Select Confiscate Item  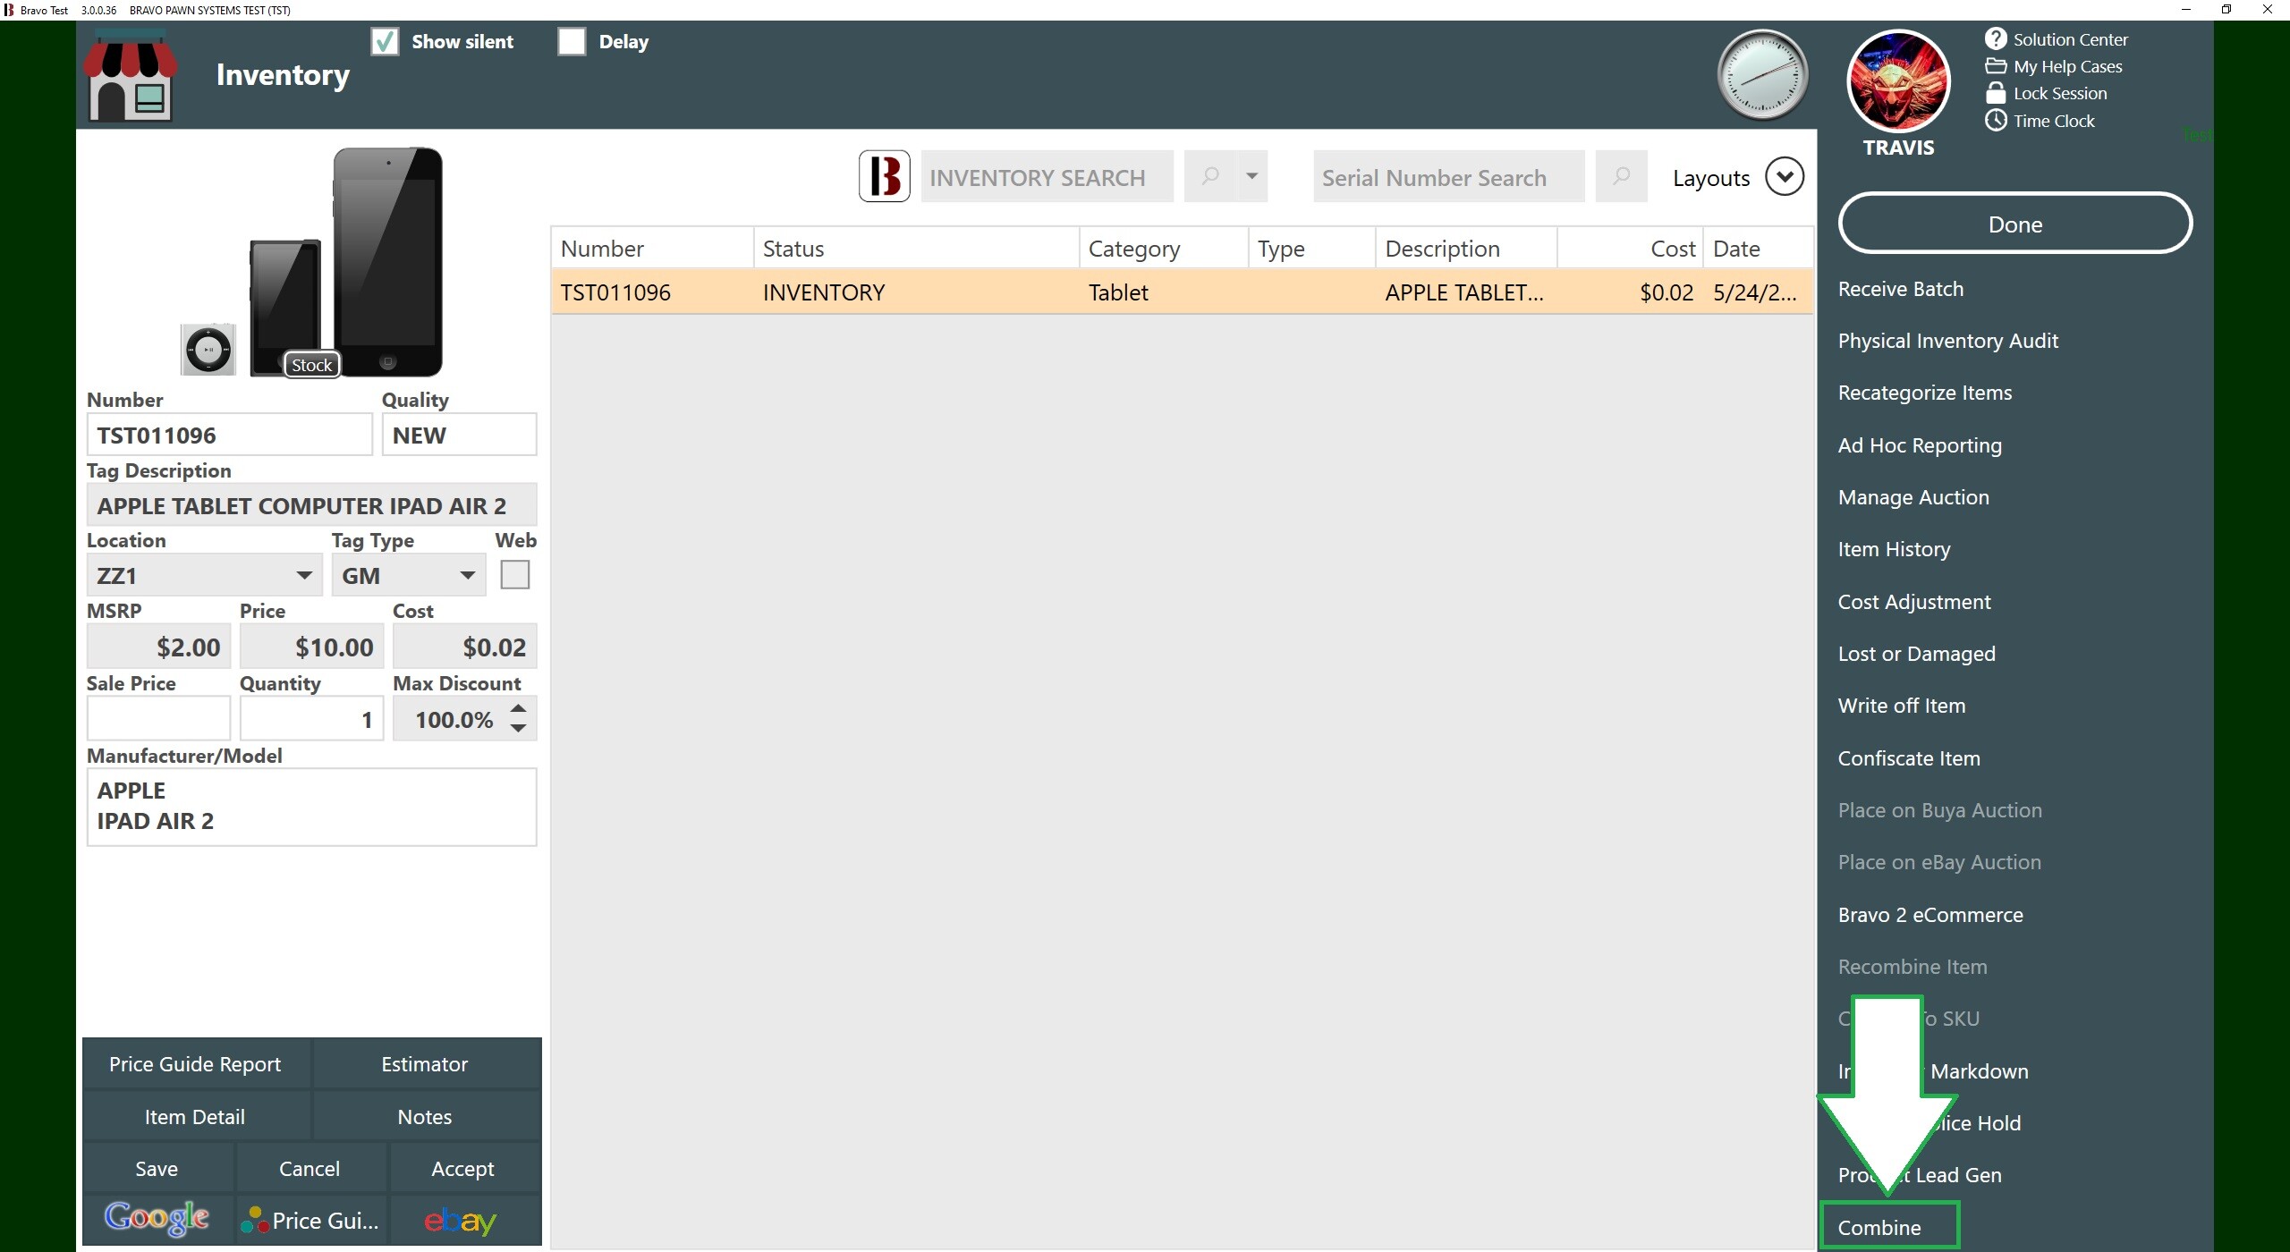pos(1909,758)
